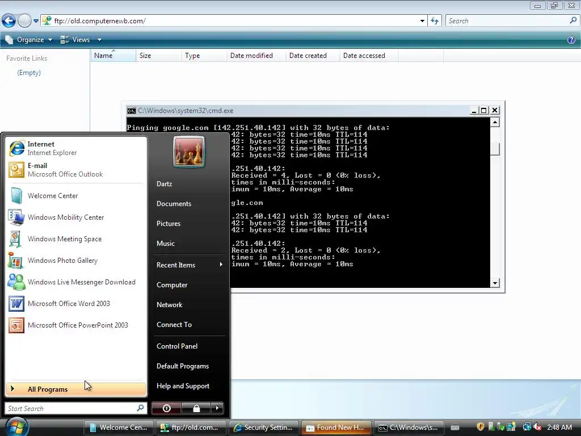The height and width of the screenshot is (436, 581).
Task: Click Forward button in Explorer window
Action: tap(24, 21)
